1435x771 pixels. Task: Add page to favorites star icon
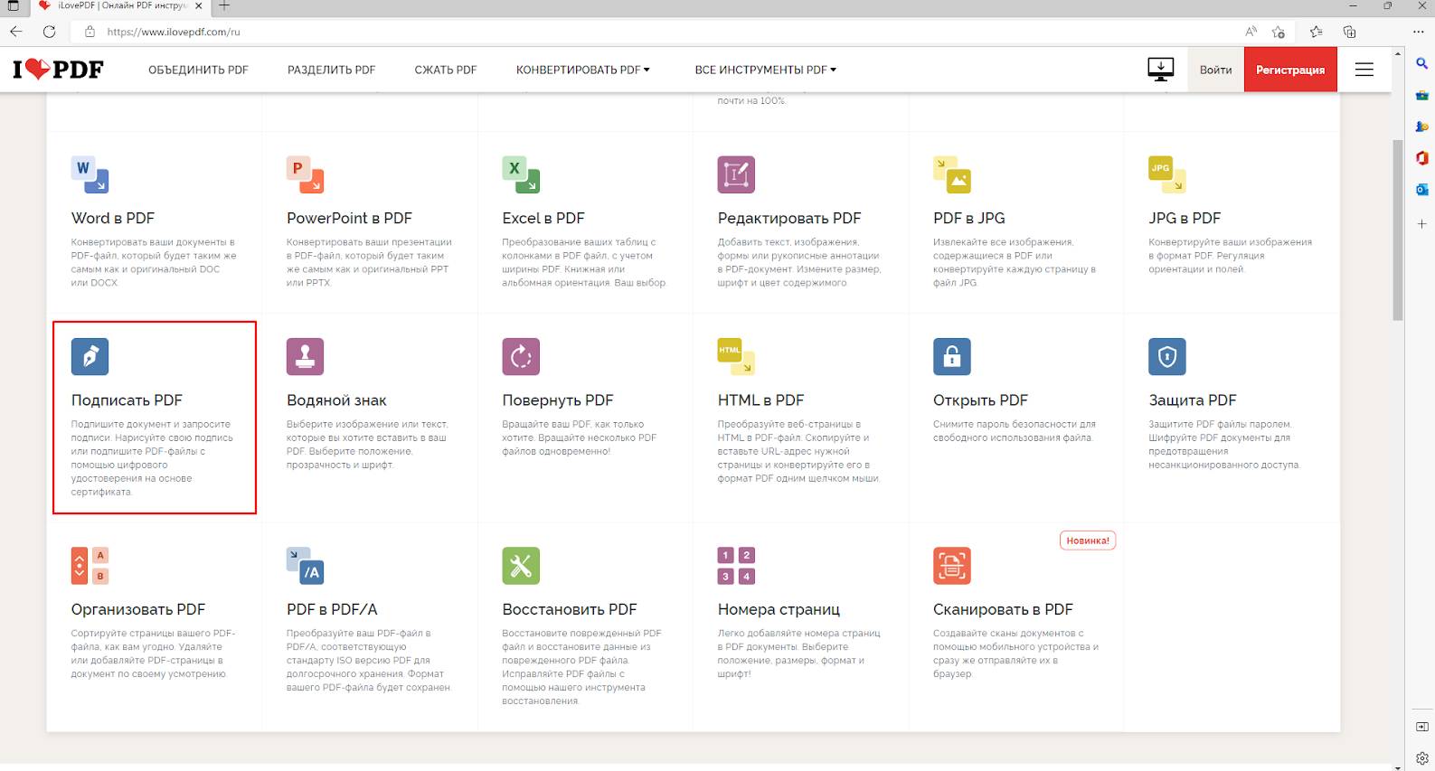pyautogui.click(x=1278, y=32)
